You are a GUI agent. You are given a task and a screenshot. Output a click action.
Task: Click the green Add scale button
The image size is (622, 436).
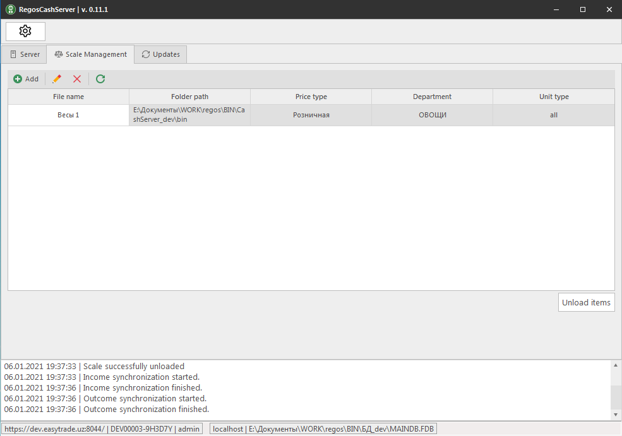click(26, 79)
